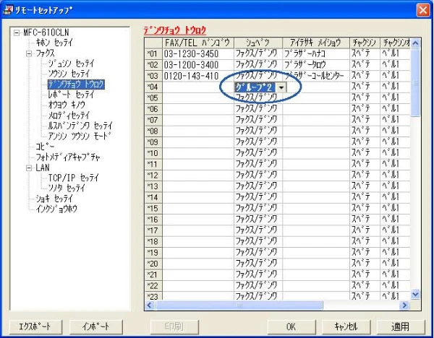Select アンシン ツウシン モード tree item
This screenshot has height=338, width=434.
pos(80,136)
